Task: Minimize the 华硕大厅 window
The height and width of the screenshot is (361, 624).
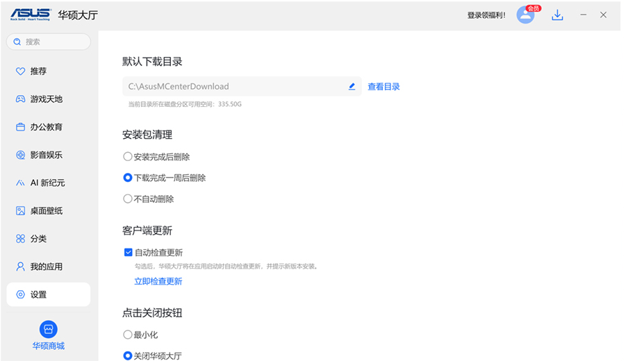Action: click(583, 15)
